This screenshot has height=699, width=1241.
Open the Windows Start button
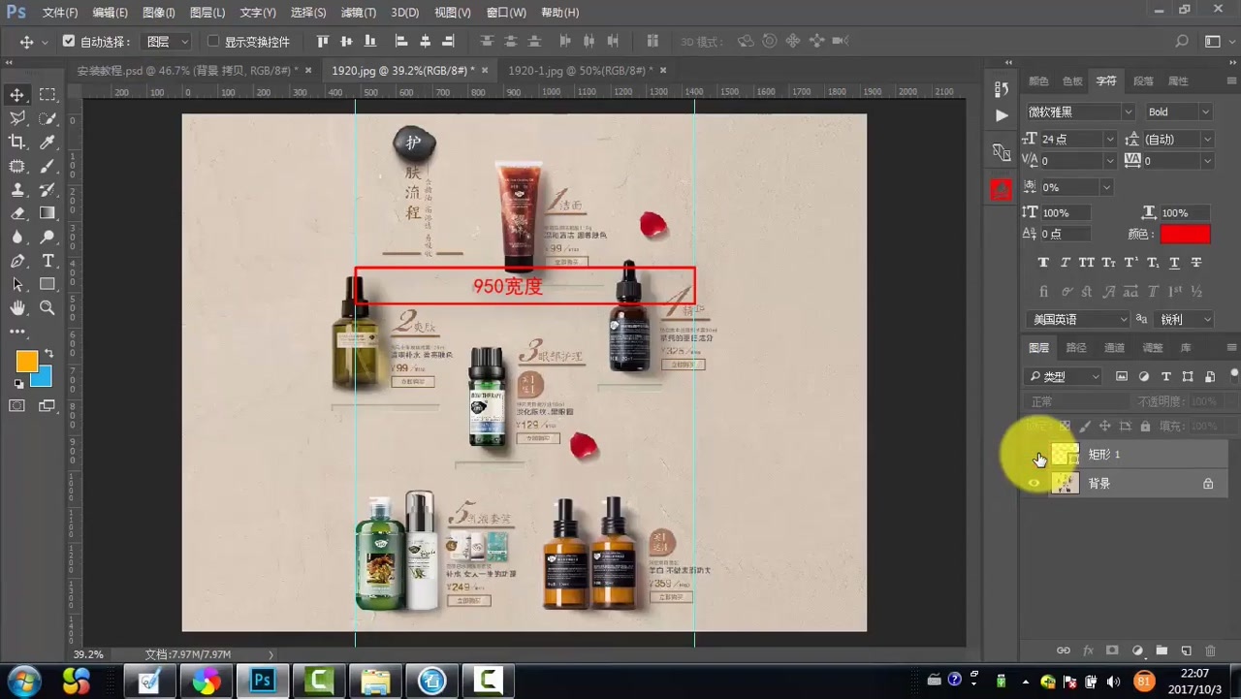tap(23, 681)
